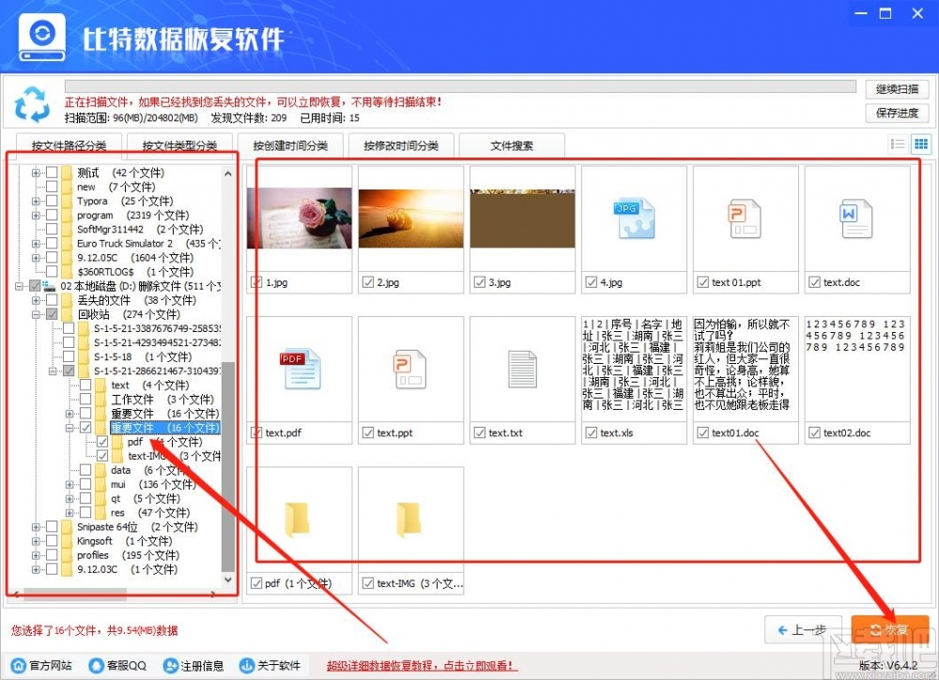Image resolution: width=939 pixels, height=680 pixels.
Task: Switch to list view mode
Action: point(899,144)
